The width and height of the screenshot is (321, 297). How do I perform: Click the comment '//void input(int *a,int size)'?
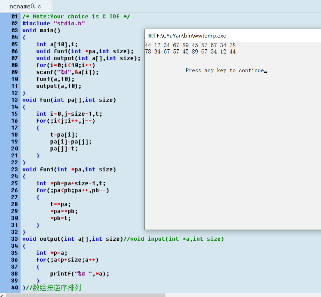[174, 239]
